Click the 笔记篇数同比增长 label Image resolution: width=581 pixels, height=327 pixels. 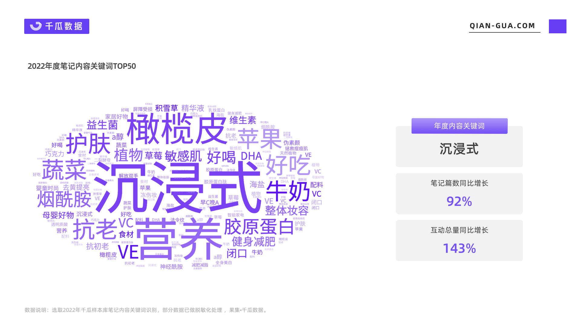click(x=459, y=183)
